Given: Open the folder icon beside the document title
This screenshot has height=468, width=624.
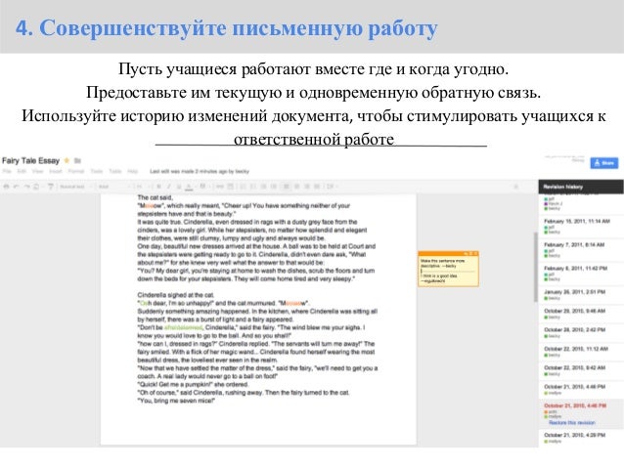Looking at the screenshot, I should click(x=77, y=160).
